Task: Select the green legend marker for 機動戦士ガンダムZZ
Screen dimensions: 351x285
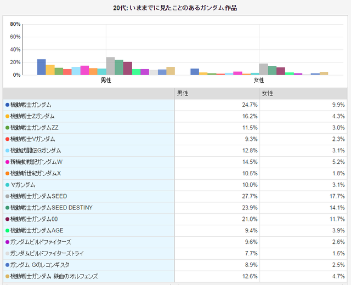Action: (x=7, y=128)
